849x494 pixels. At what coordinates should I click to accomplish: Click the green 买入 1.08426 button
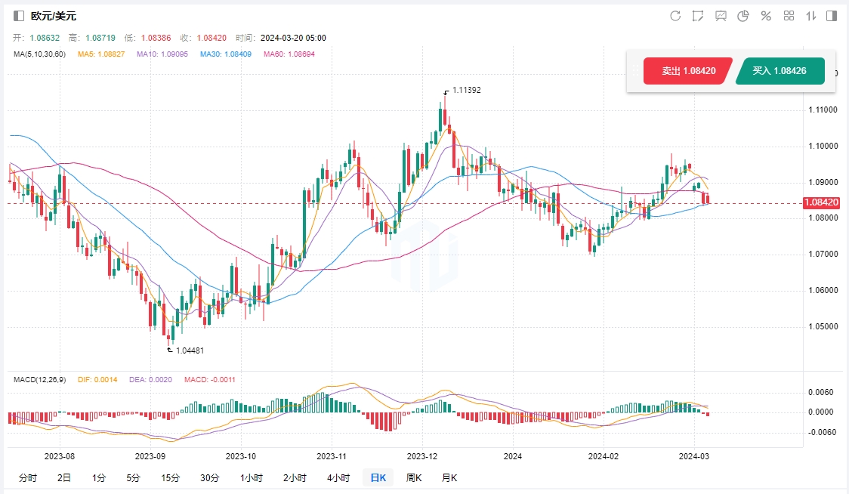point(779,70)
